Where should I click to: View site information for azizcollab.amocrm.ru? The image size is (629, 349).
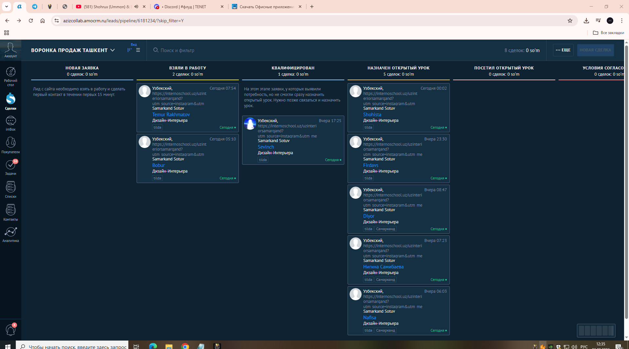click(x=57, y=21)
